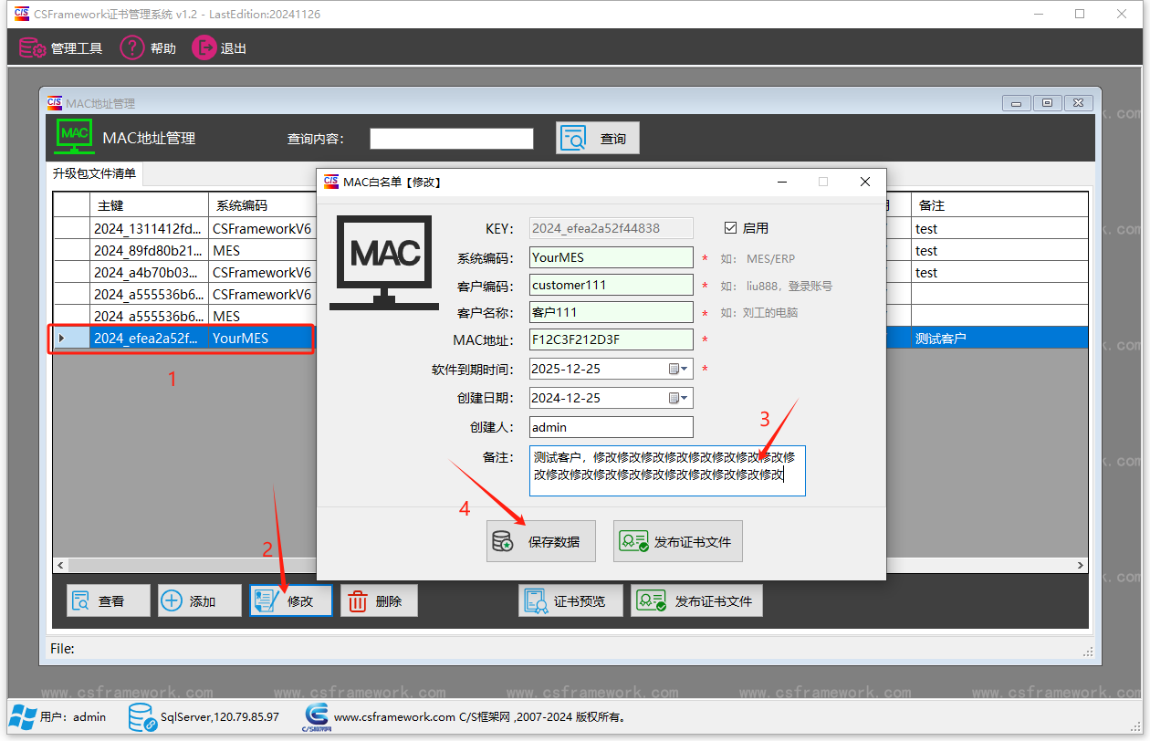Viewport: 1150px width, 741px height.
Task: Click the left arrow of horizontal scrollbar
Action: coord(60,566)
